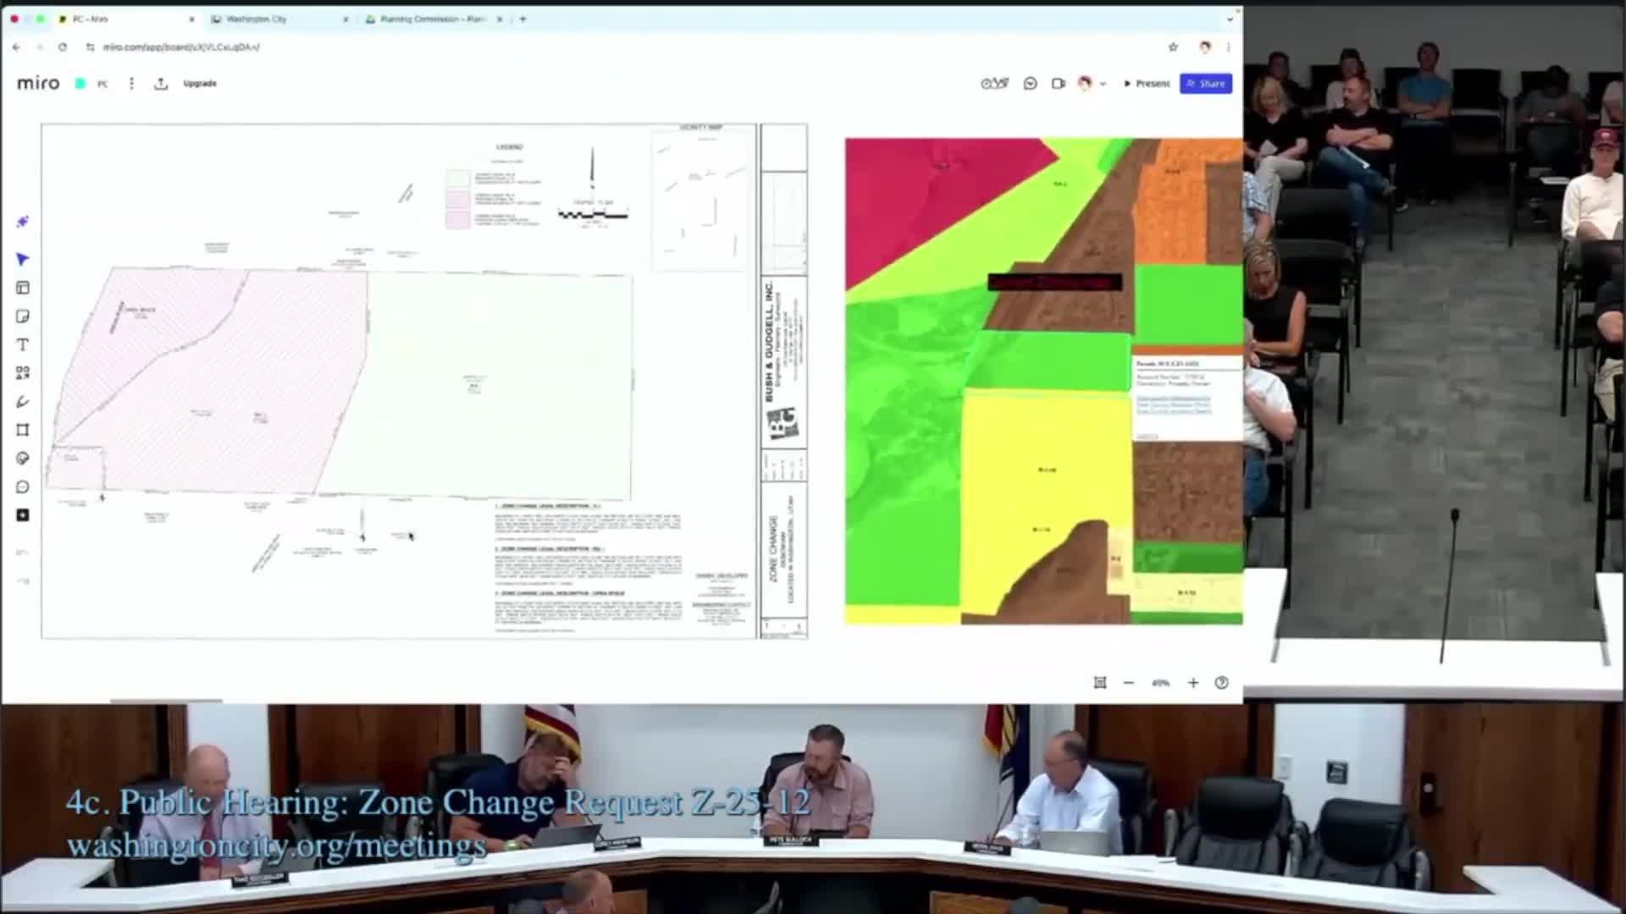Viewport: 1626px width, 914px height.
Task: Start a video call in Miro
Action: pos(1058,84)
